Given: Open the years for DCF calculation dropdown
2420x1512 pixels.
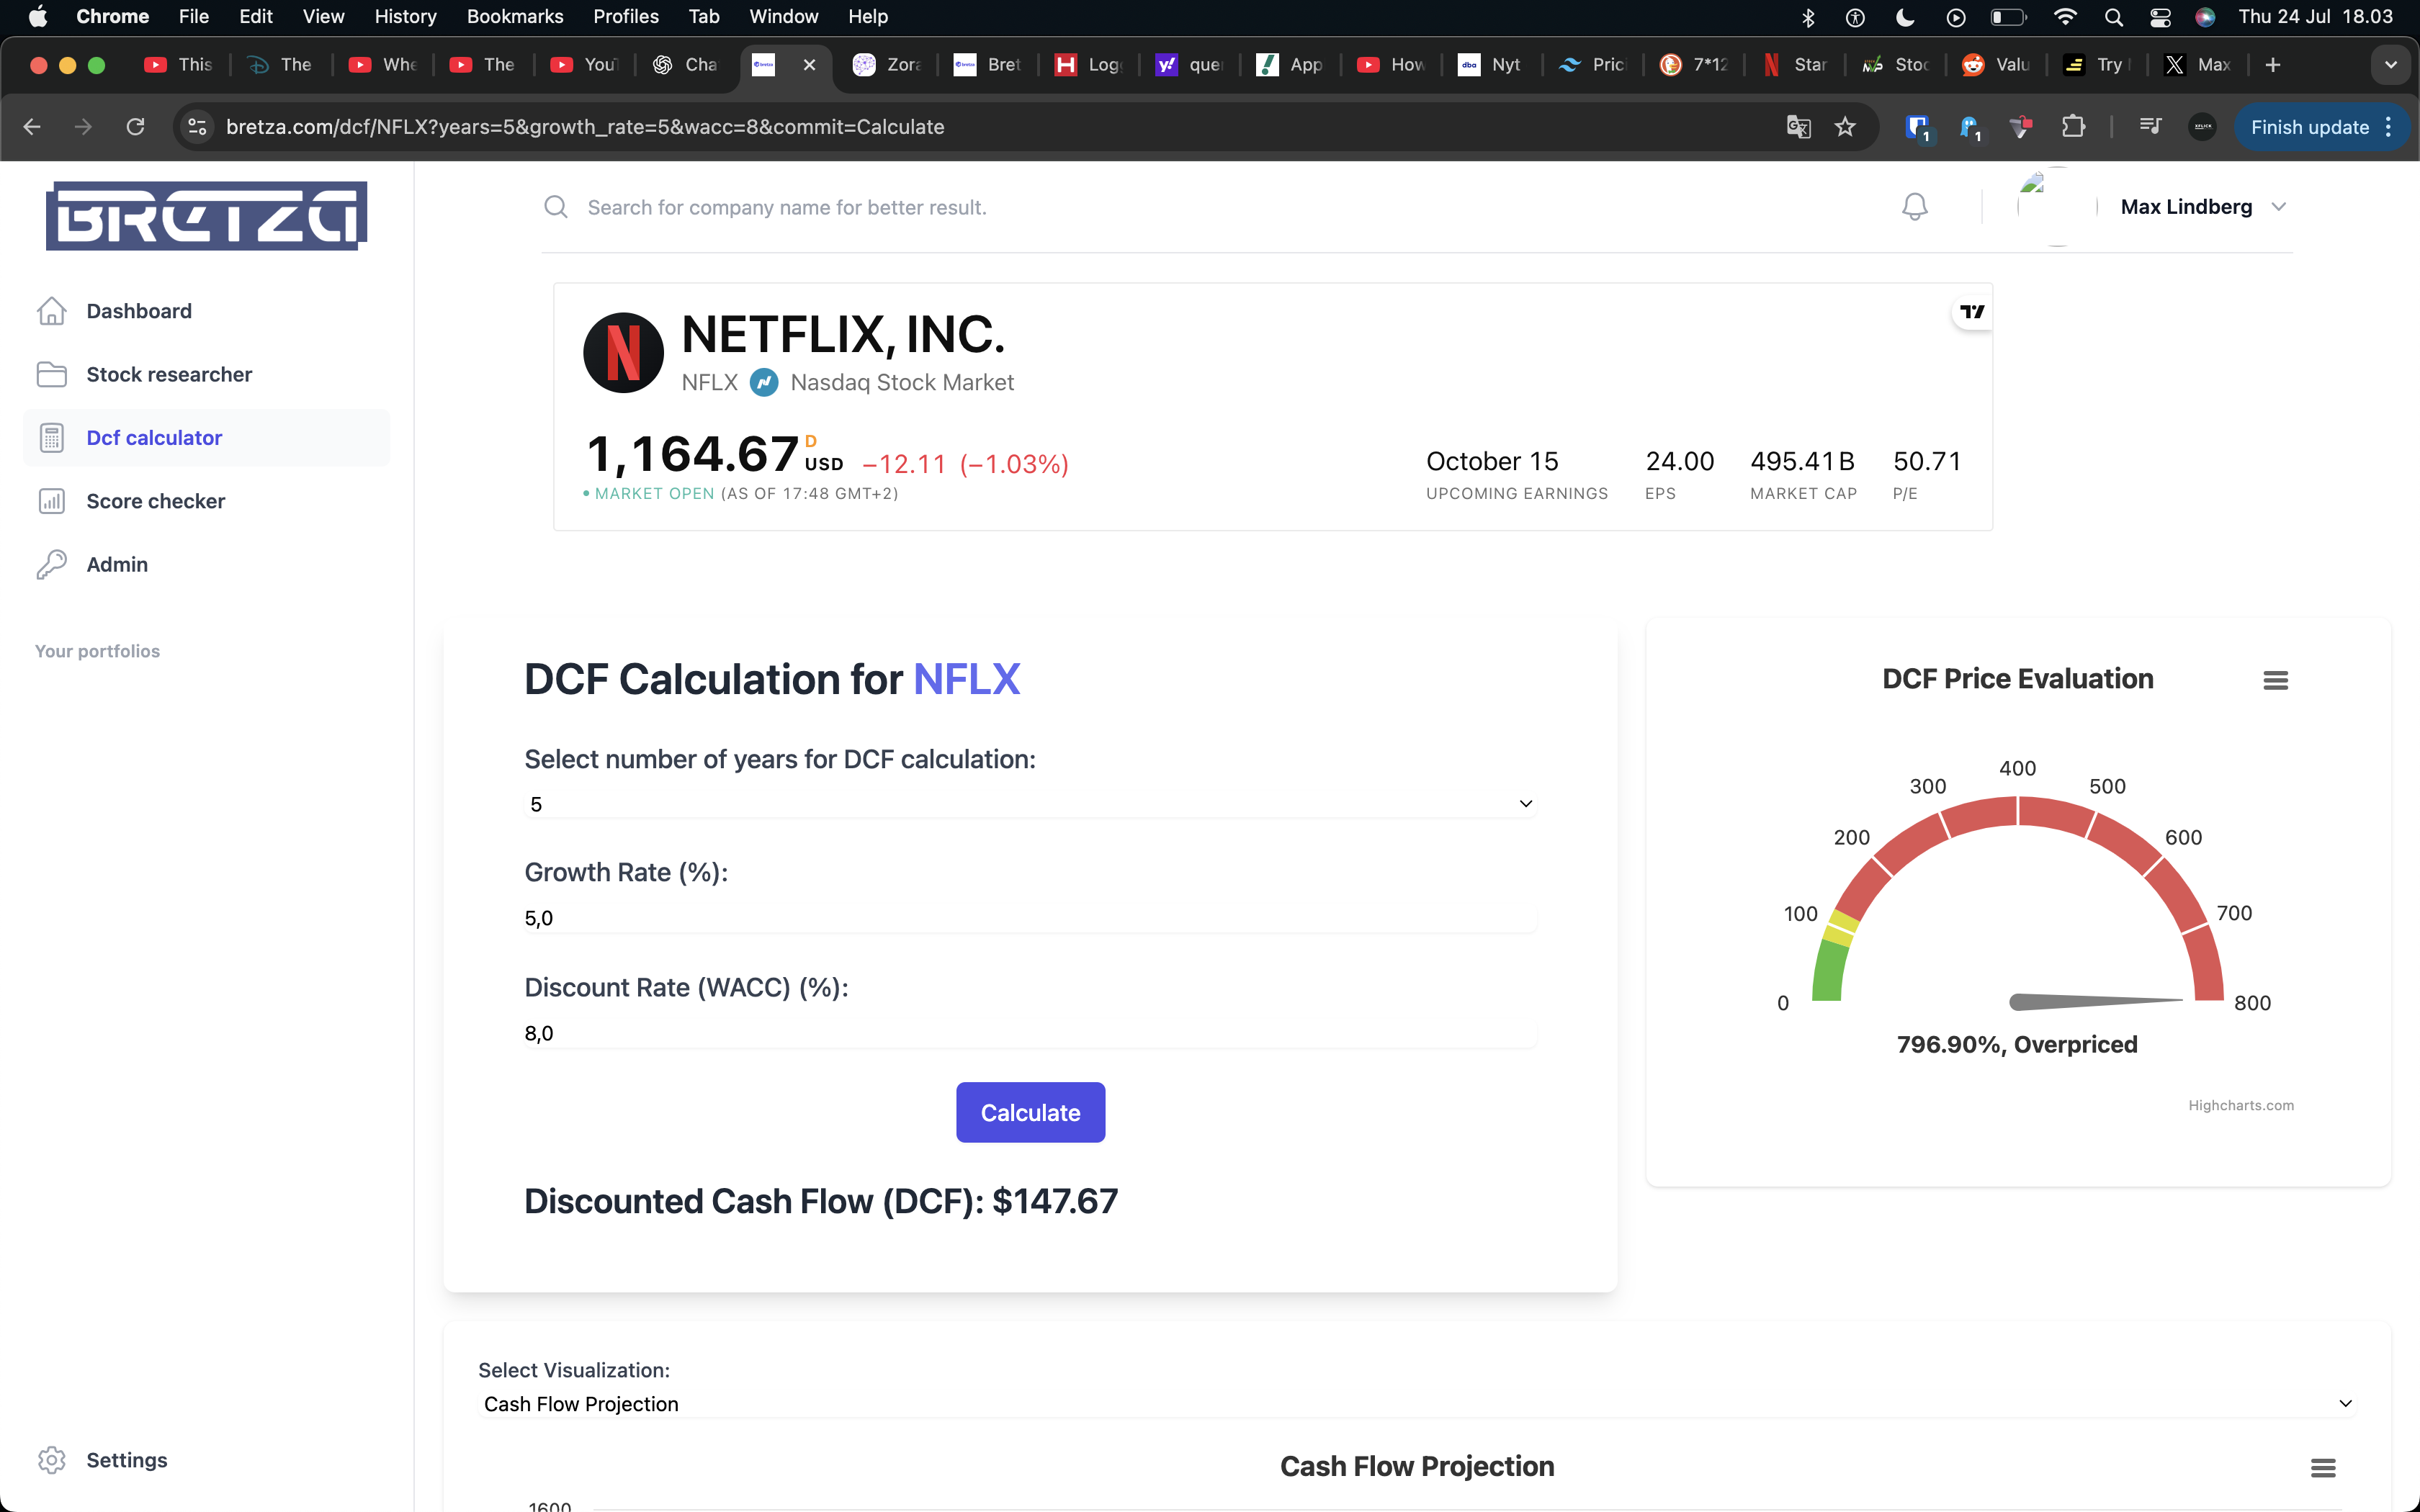Looking at the screenshot, I should pos(1030,804).
